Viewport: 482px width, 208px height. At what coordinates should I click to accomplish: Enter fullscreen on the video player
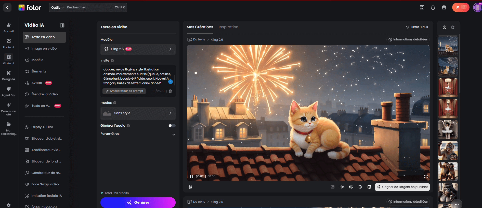[x=426, y=176]
